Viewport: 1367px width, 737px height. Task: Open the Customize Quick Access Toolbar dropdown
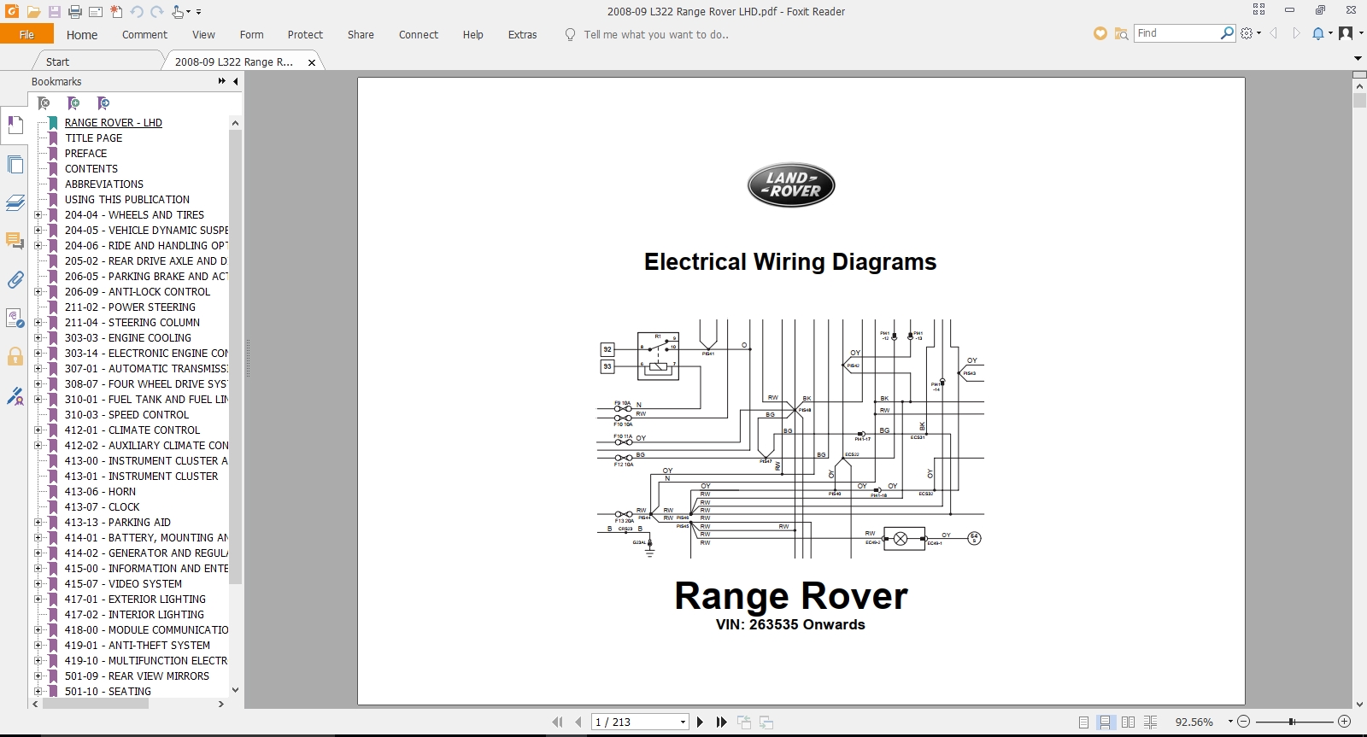tap(199, 12)
